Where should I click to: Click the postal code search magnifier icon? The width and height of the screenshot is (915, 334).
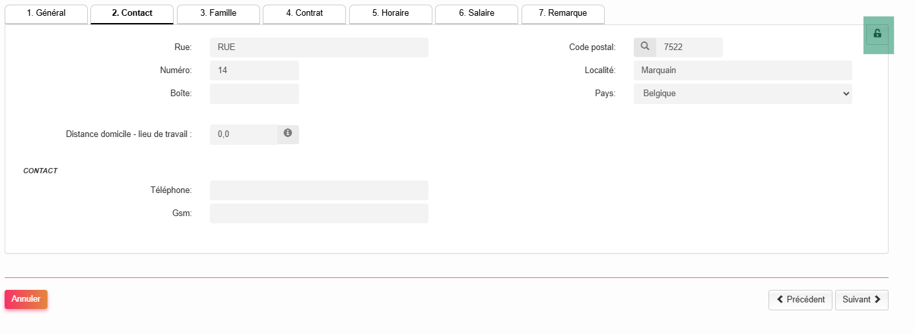645,47
